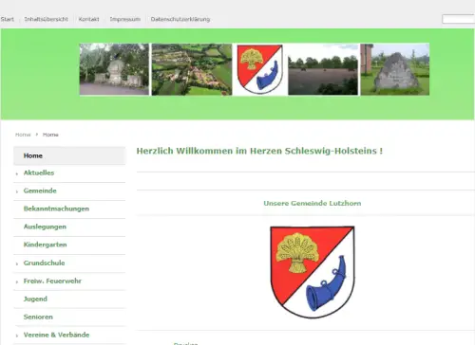The image size is (475, 345).
Task: Click the first Home breadcrumb link
Action: (23, 135)
